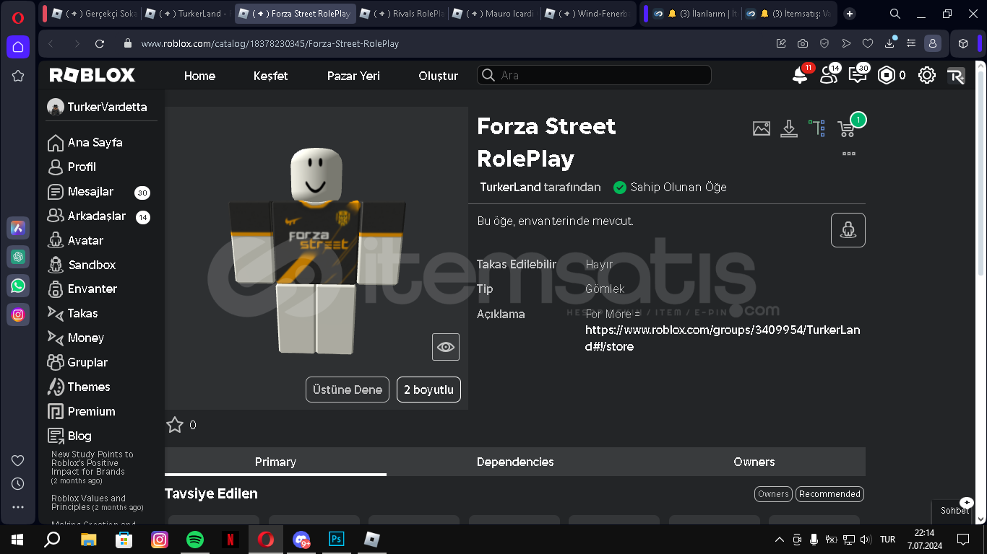The height and width of the screenshot is (554, 987).
Task: Open the Opera sidebar three-dots setup
Action: click(18, 507)
